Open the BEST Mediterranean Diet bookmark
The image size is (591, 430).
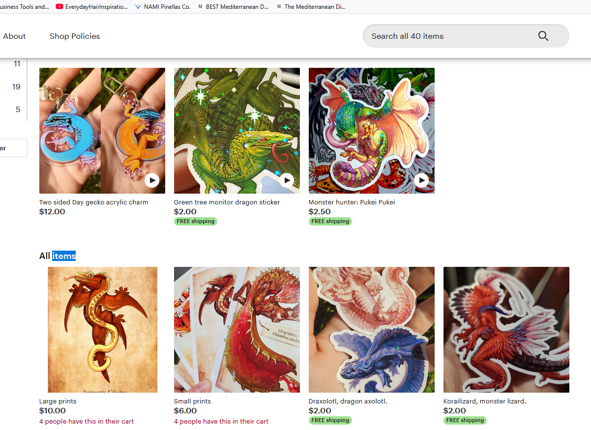(x=233, y=7)
